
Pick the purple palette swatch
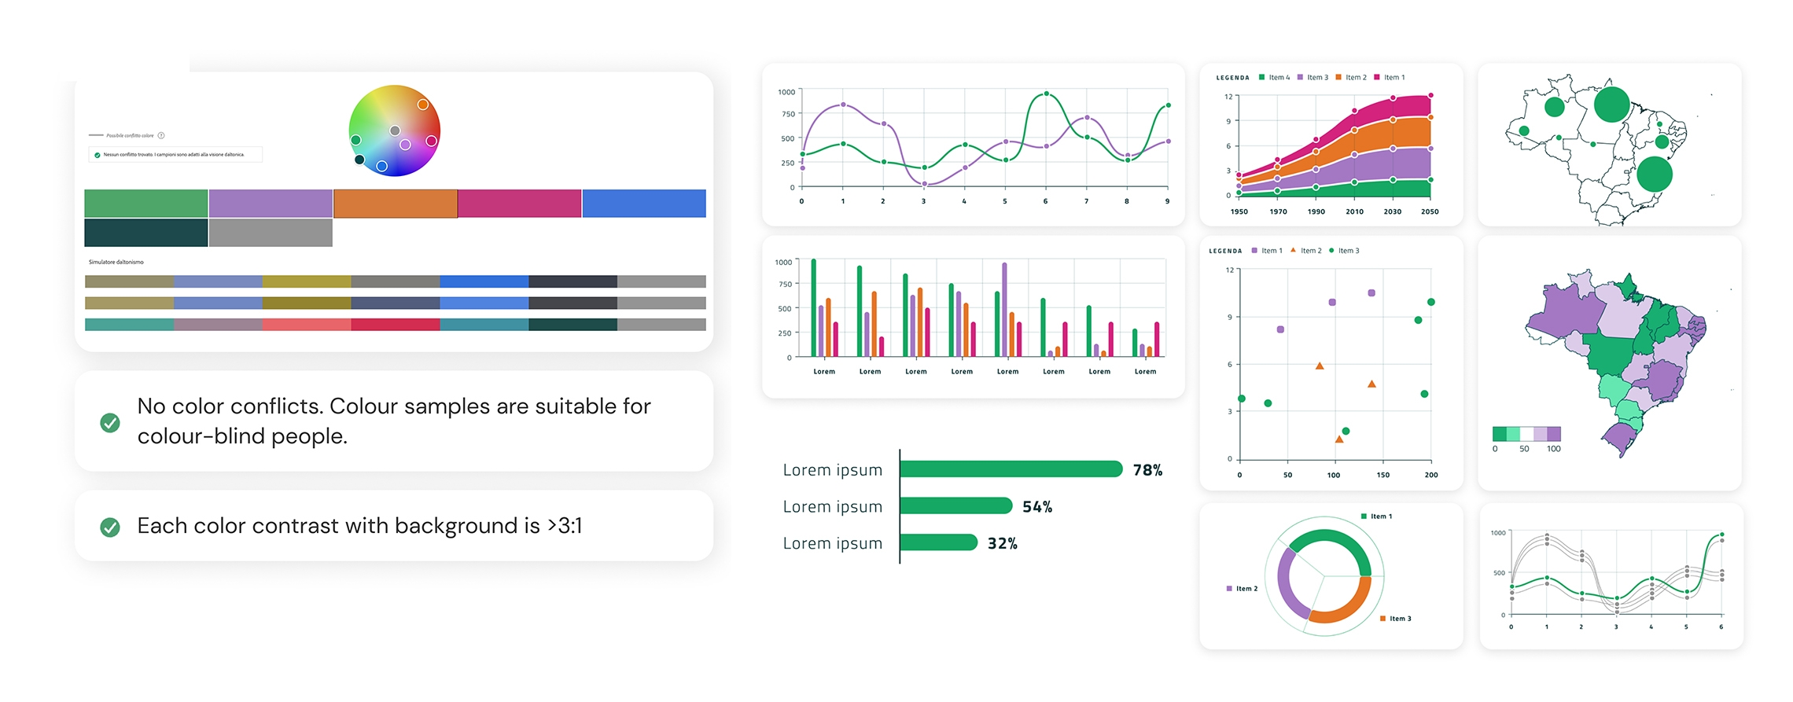coord(271,204)
